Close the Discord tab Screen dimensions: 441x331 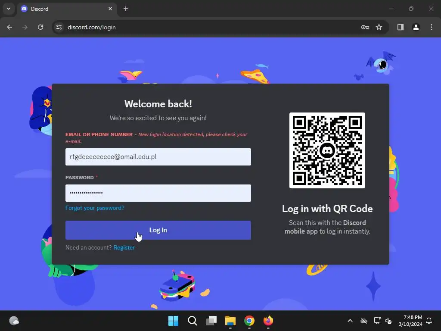(x=110, y=9)
